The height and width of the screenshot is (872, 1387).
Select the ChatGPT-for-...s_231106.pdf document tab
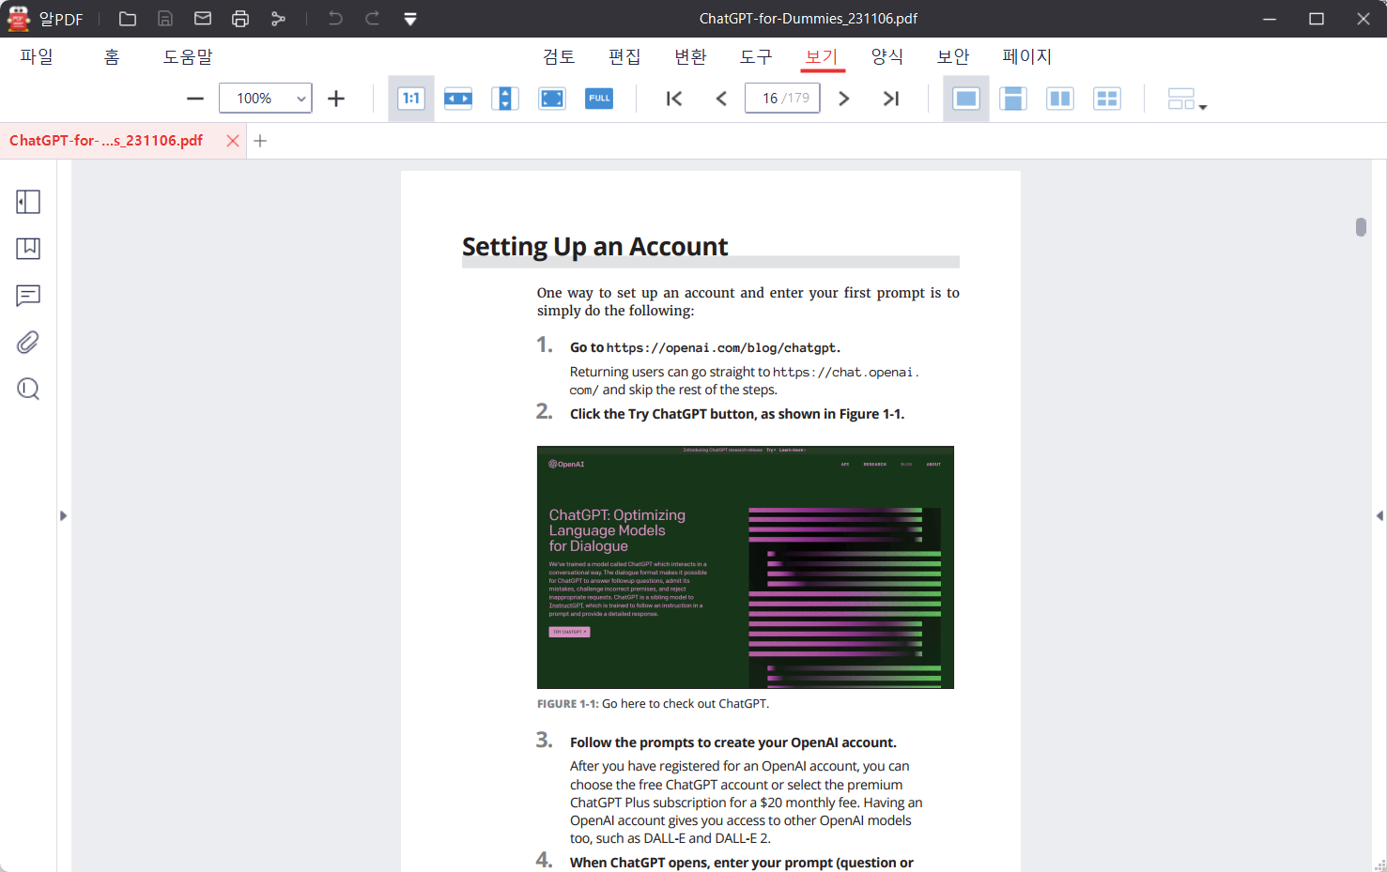[x=106, y=141]
